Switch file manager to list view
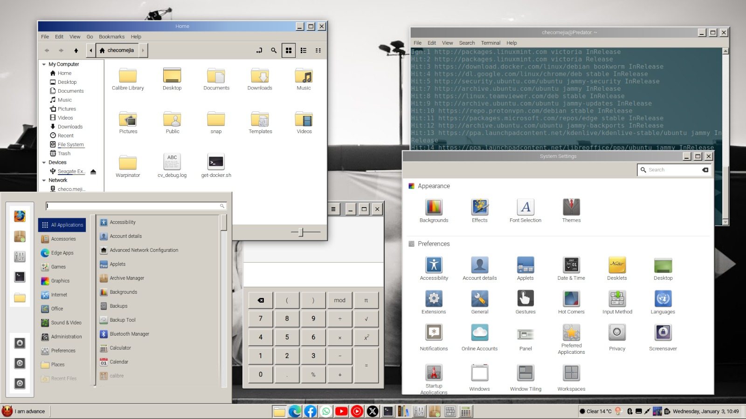The width and height of the screenshot is (746, 419). pos(304,50)
